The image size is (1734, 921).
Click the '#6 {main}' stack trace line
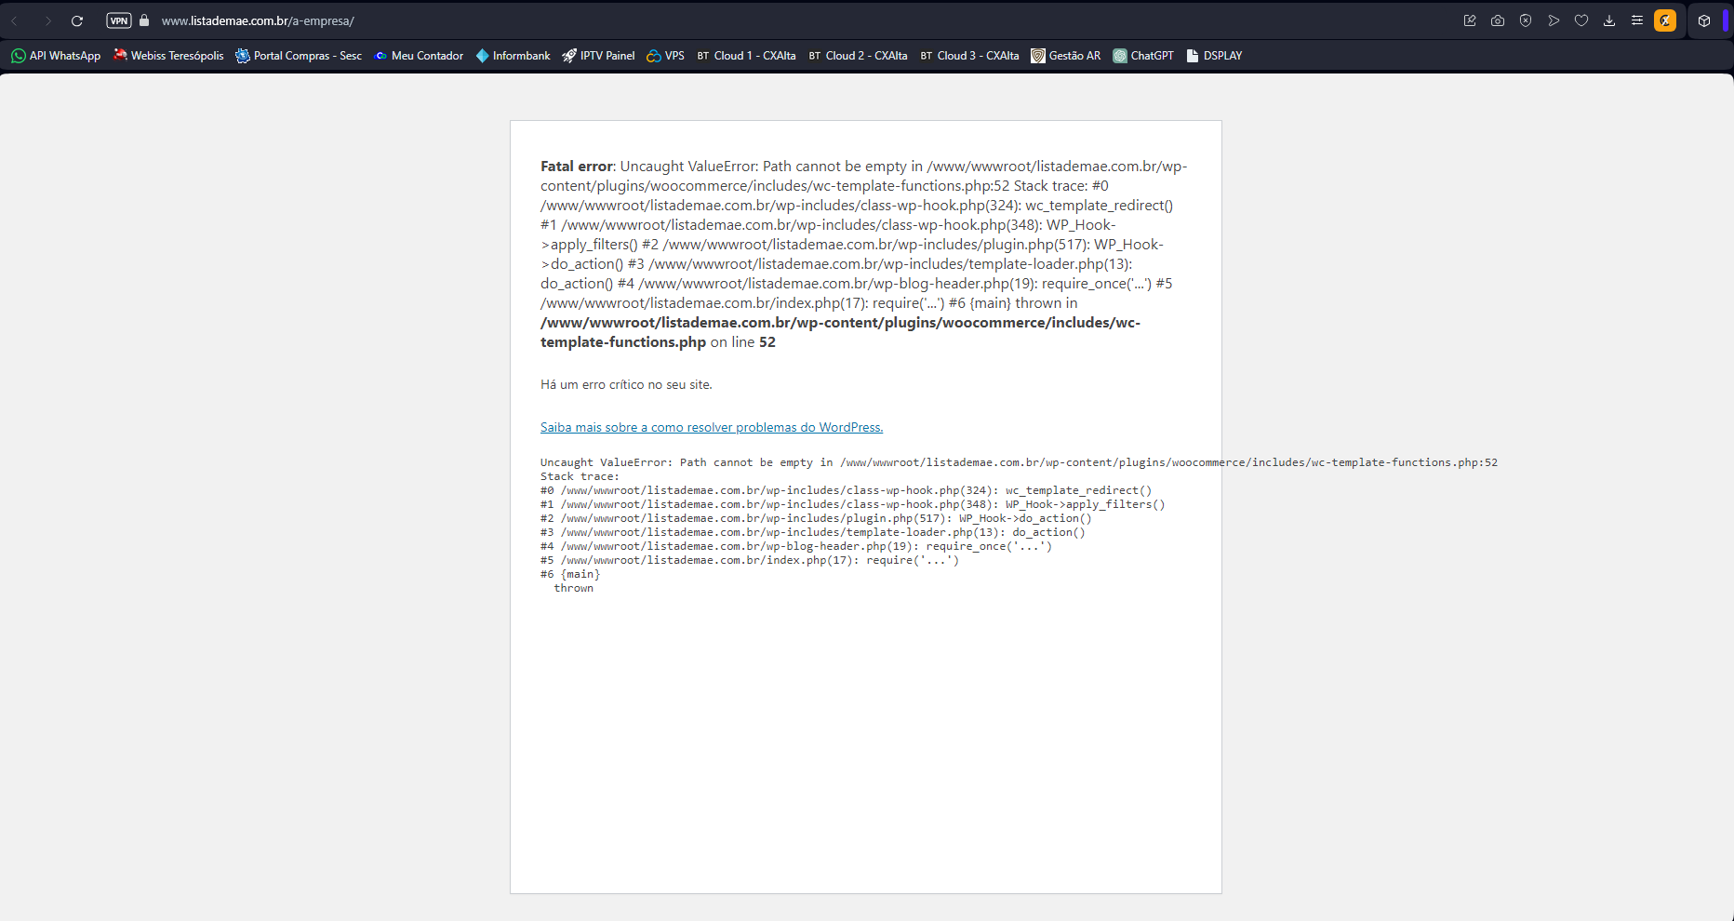[570, 574]
